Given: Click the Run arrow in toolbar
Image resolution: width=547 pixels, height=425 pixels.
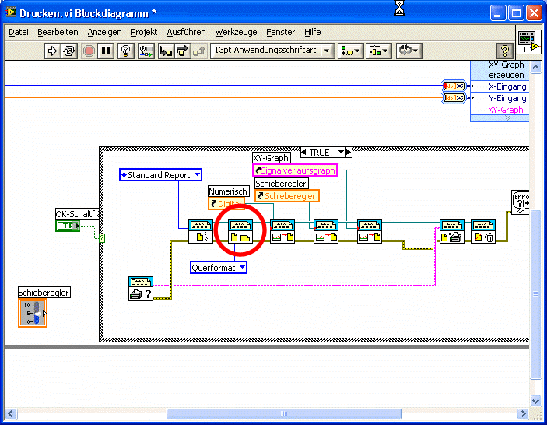Looking at the screenshot, I should point(52,51).
